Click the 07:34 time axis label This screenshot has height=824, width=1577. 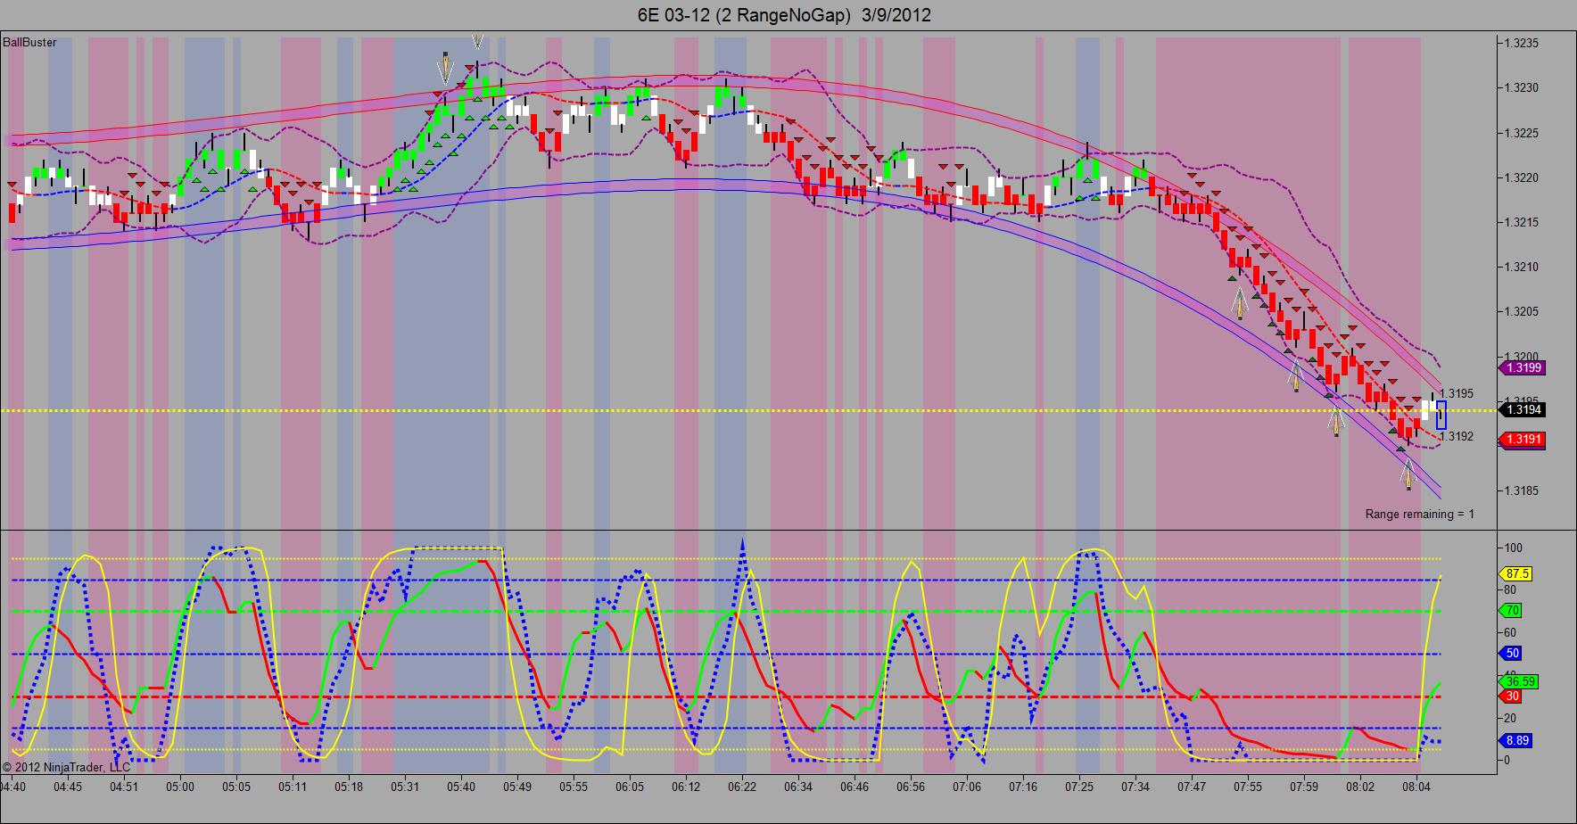tap(1135, 787)
